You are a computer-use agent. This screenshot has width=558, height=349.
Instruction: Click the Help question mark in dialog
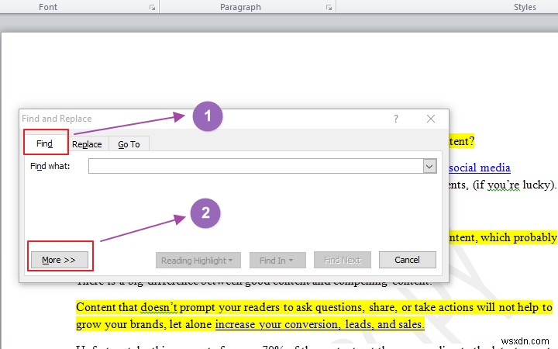coord(396,119)
